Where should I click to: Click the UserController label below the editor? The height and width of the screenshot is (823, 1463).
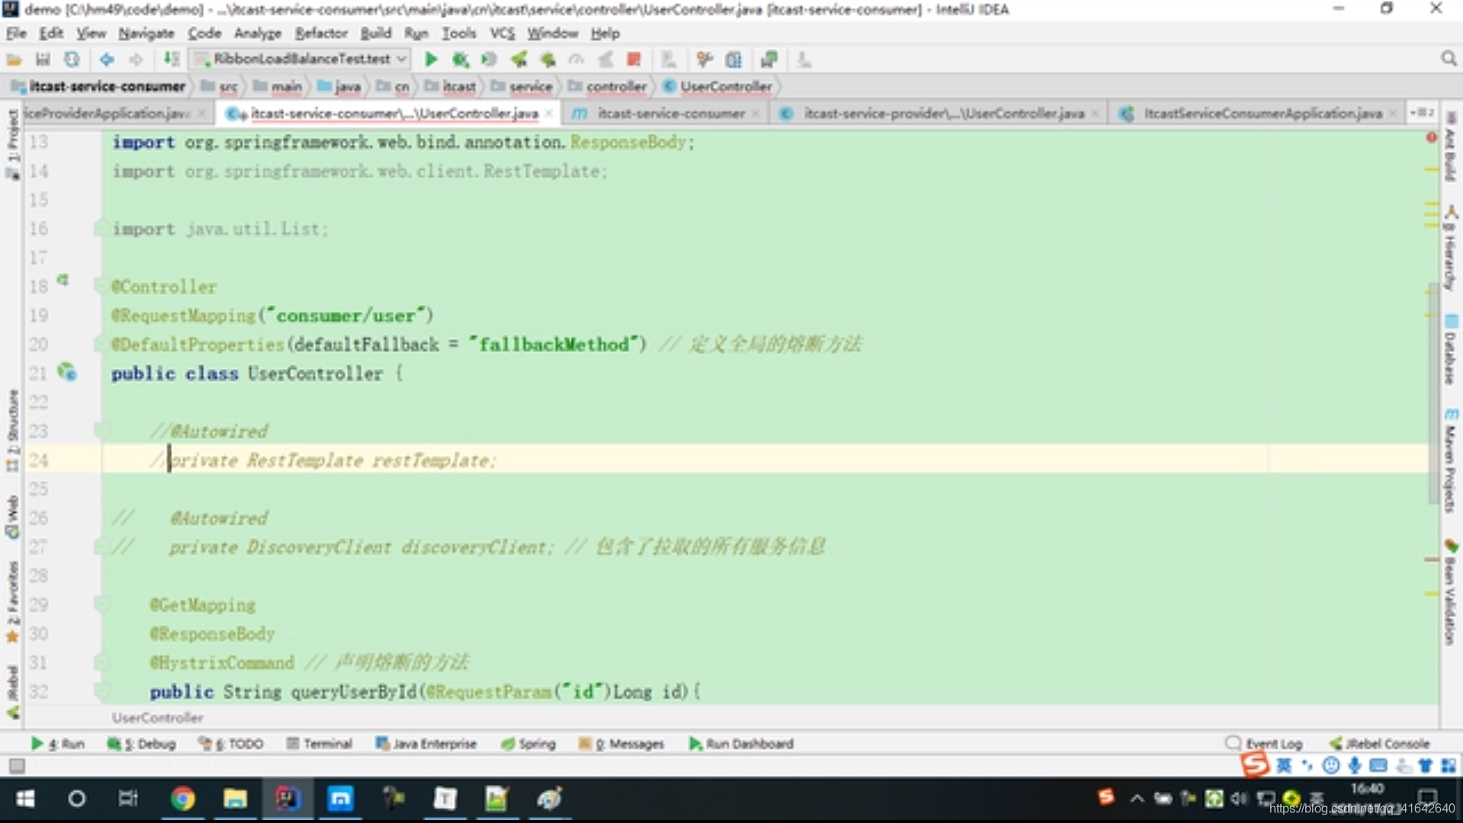point(158,718)
